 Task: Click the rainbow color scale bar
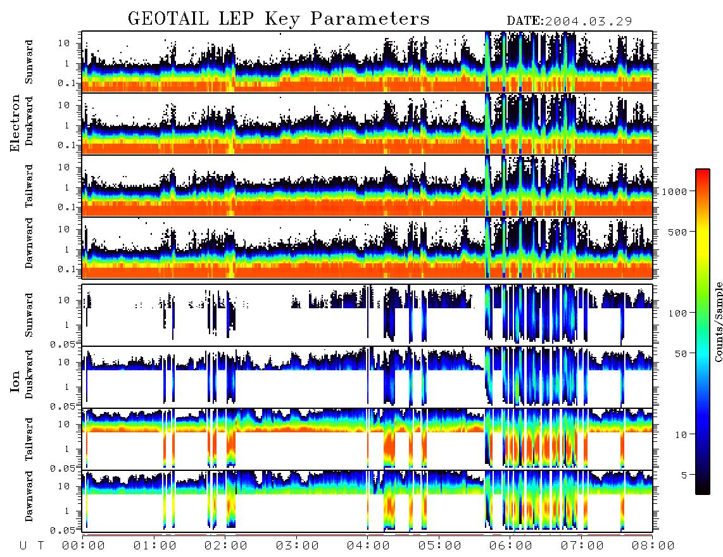(702, 332)
